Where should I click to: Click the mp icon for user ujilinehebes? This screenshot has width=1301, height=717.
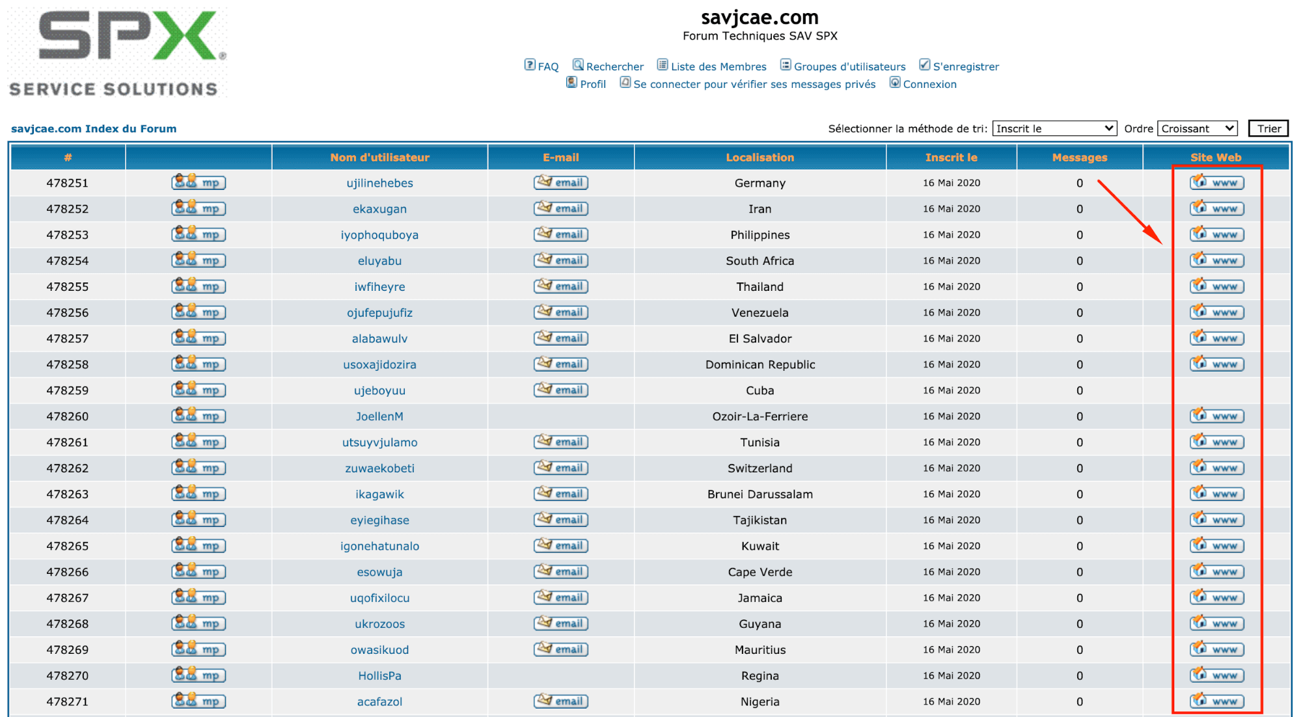199,182
